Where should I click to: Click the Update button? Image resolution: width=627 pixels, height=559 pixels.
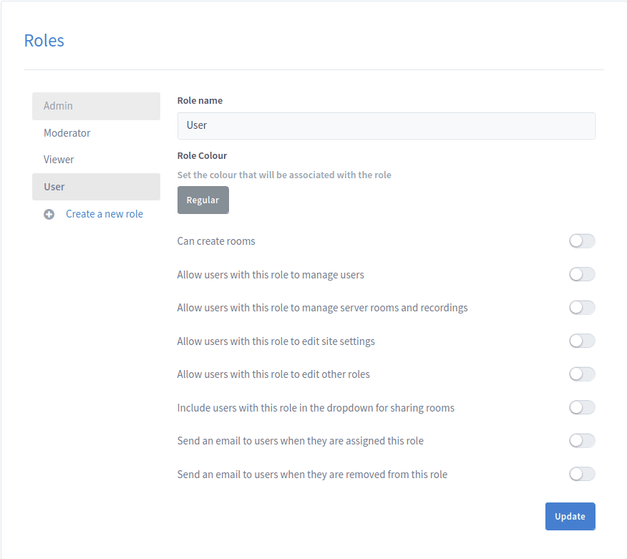(x=570, y=516)
